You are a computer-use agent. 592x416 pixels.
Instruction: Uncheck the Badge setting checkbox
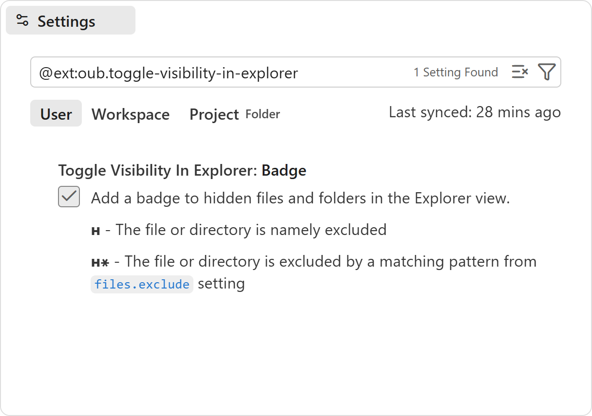click(69, 197)
